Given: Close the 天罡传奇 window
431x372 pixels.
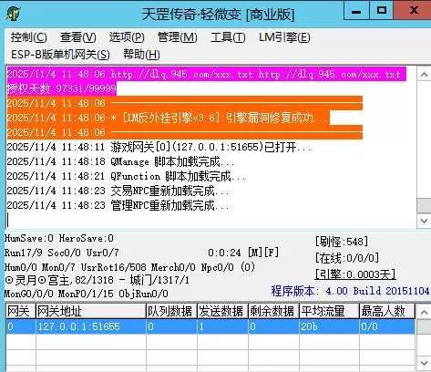Looking at the screenshot, I should [x=413, y=11].
